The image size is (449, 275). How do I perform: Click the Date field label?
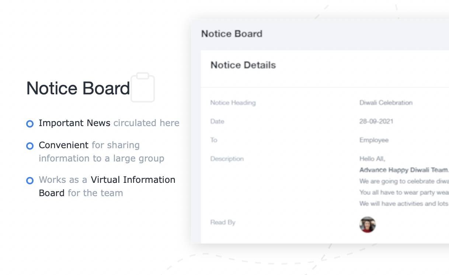[217, 121]
